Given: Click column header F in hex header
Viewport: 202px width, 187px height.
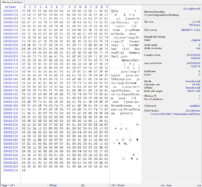Looking at the screenshot, I should 107,7.
